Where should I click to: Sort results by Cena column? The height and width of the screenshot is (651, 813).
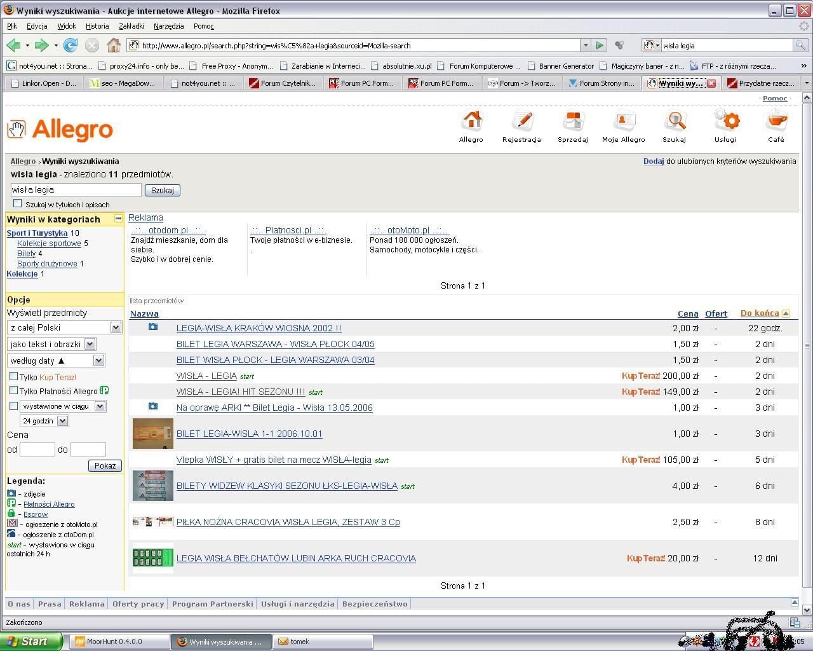688,314
